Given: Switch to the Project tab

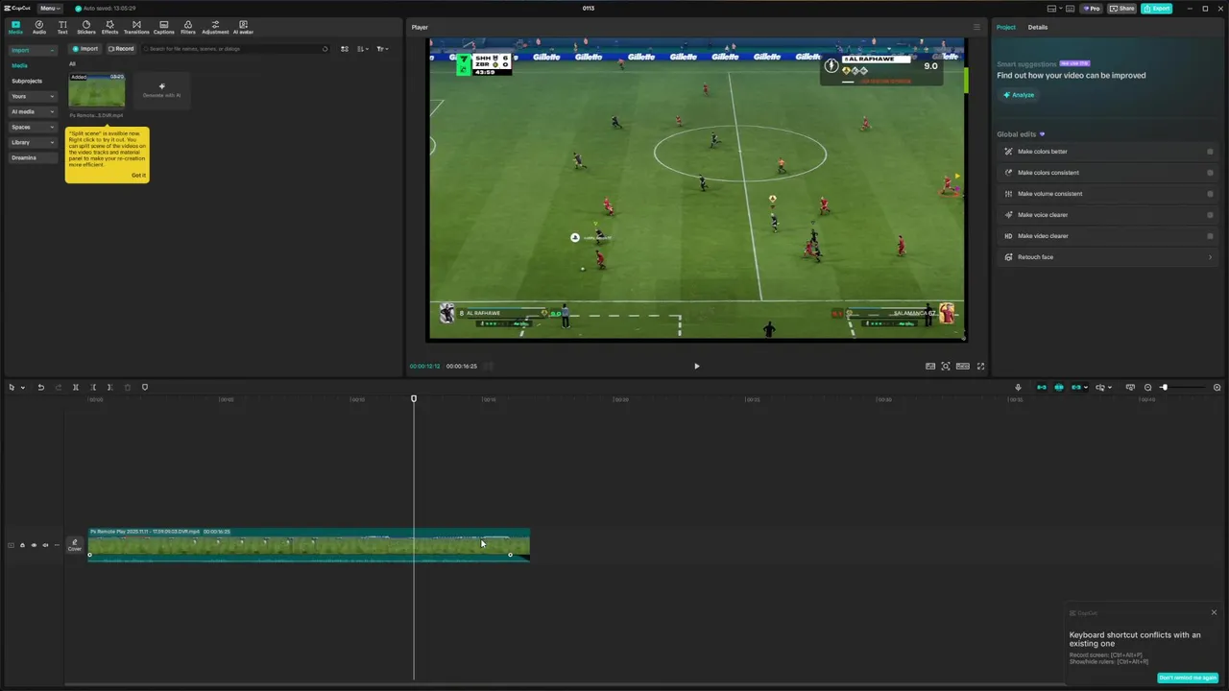Looking at the screenshot, I should click(x=1005, y=27).
